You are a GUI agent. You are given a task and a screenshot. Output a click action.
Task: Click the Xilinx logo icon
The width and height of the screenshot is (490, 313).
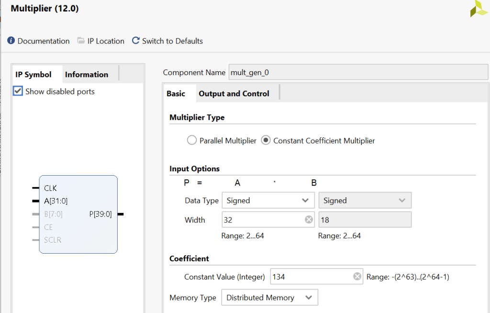(x=479, y=9)
